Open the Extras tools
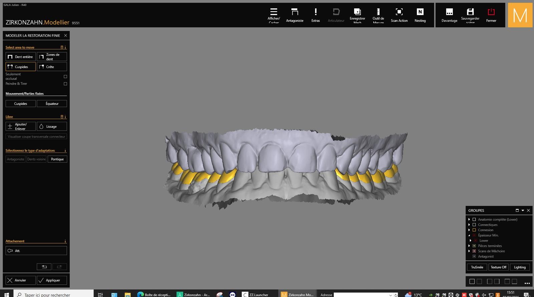This screenshot has width=534, height=297. click(316, 15)
